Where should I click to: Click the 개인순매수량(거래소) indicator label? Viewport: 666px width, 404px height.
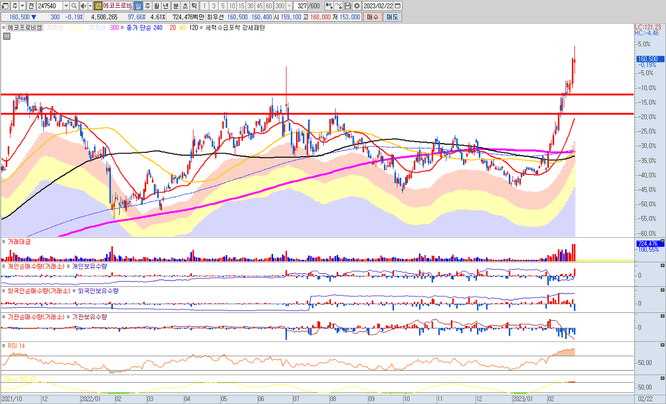click(x=36, y=266)
